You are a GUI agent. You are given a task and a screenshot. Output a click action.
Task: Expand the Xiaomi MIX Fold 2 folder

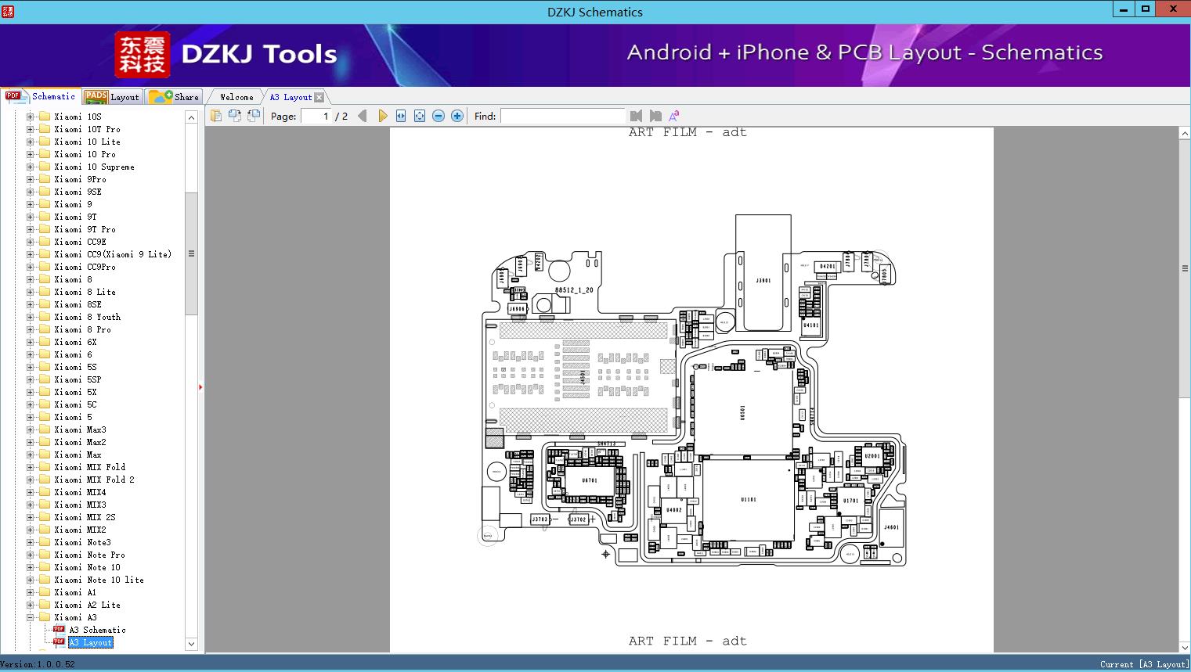(30, 480)
